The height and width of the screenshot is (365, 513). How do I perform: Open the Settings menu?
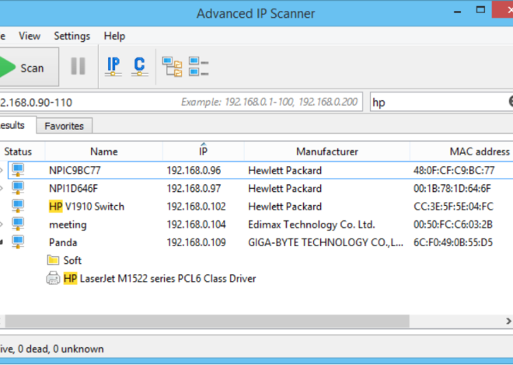(x=72, y=36)
